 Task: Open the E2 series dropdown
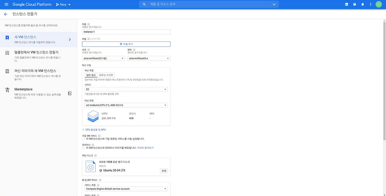(x=126, y=89)
